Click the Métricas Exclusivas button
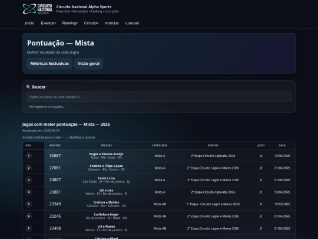318x239 pixels. click(x=49, y=64)
